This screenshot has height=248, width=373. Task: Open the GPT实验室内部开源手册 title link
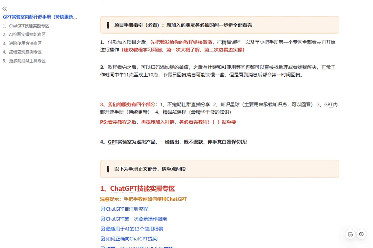pyautogui.click(x=40, y=17)
